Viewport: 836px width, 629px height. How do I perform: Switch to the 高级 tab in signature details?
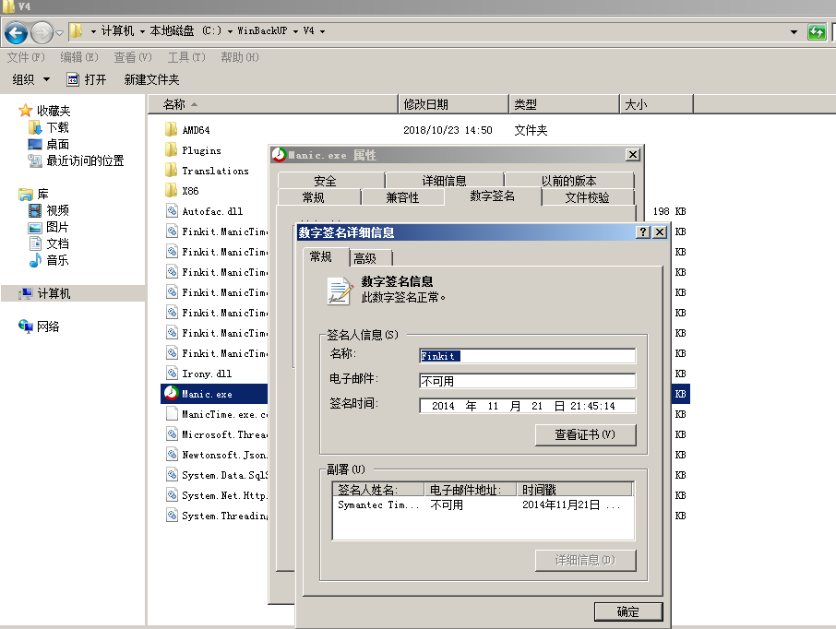[x=371, y=258]
